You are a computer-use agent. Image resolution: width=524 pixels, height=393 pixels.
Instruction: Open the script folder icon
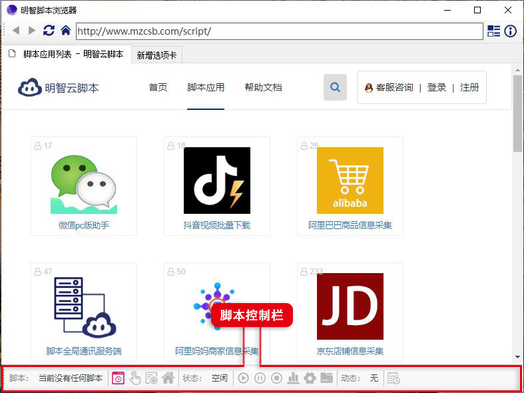pyautogui.click(x=326, y=378)
